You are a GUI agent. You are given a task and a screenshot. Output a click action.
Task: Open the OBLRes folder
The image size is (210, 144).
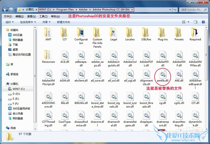146,34
